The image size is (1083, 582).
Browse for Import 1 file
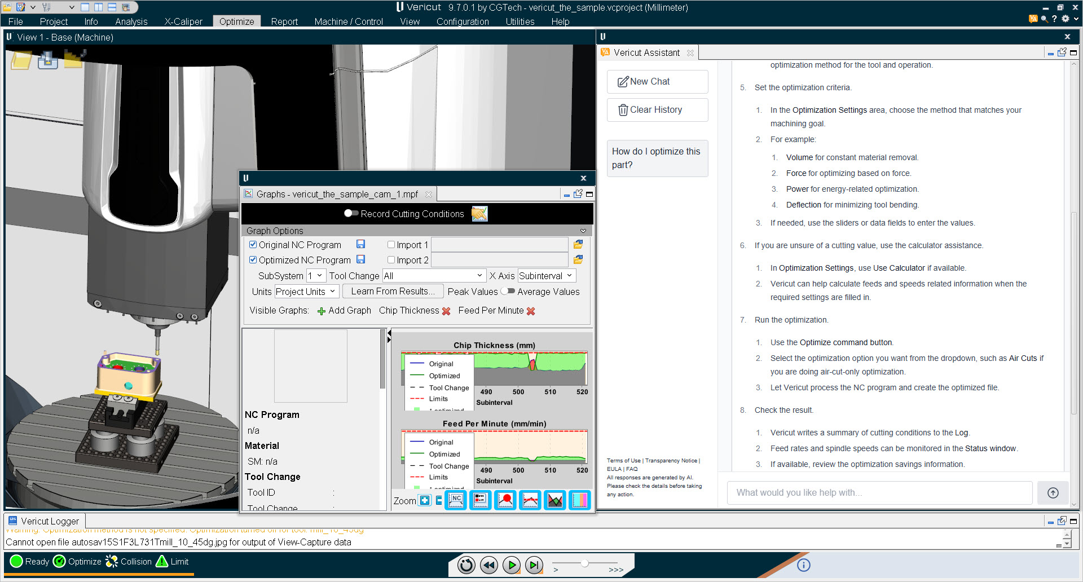pyautogui.click(x=578, y=244)
